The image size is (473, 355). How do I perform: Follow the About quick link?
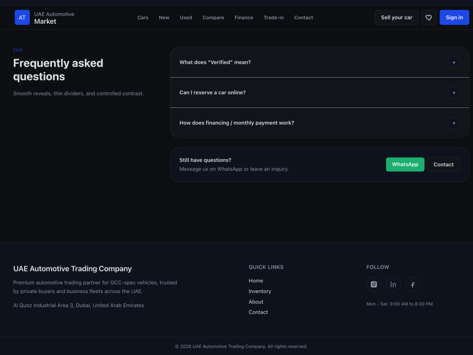point(256,302)
